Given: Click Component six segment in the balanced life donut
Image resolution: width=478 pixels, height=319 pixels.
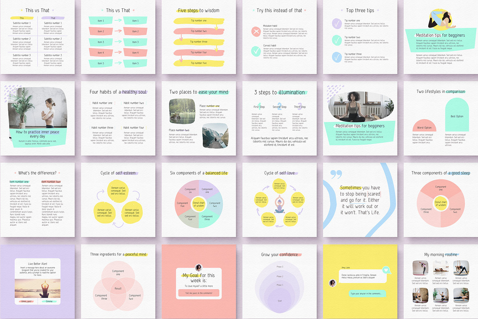Looking at the screenshot, I should click(190, 191).
